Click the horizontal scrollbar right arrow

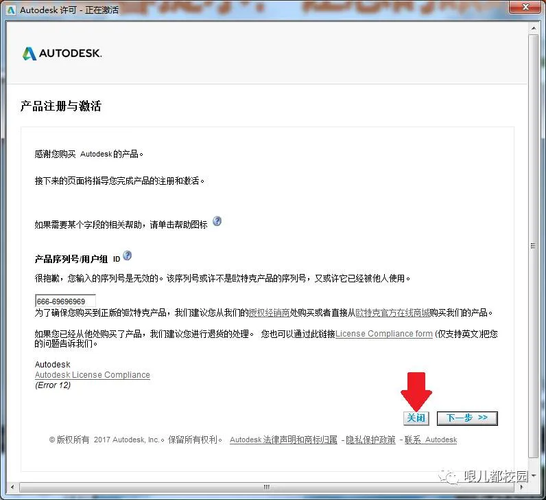click(x=521, y=487)
